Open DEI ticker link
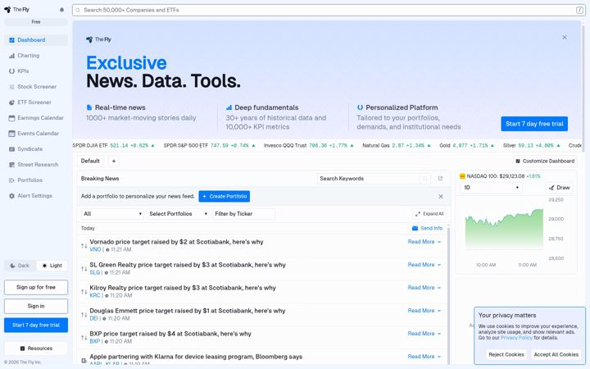 (93, 318)
